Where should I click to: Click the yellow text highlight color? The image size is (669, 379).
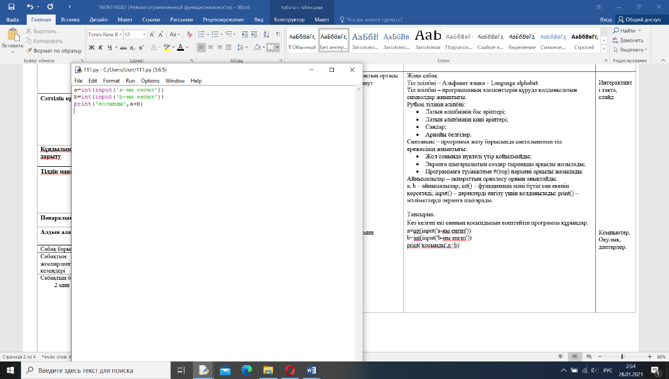tap(167, 47)
